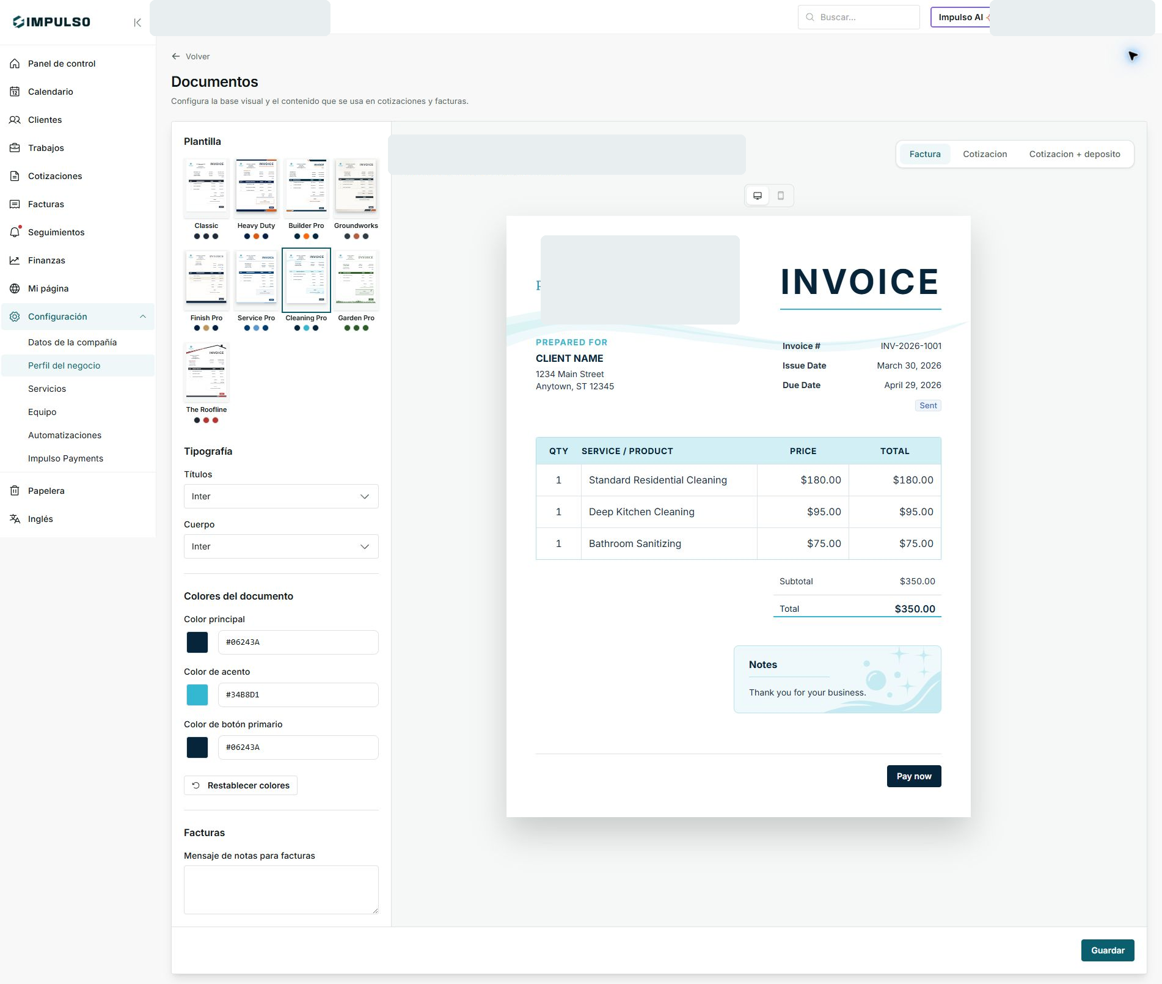Select the Finish Pro template thumbnail

click(x=206, y=280)
